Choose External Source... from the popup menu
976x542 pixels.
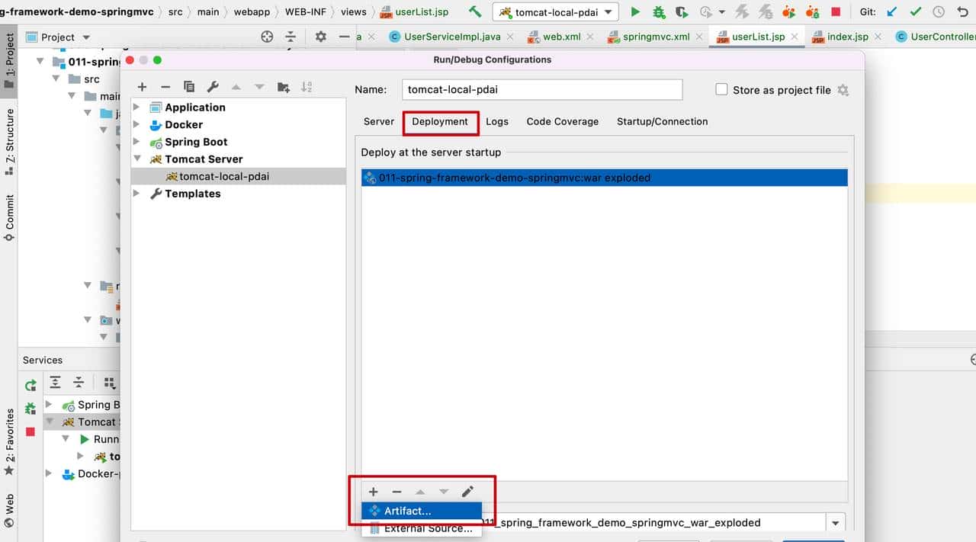[x=427, y=528]
